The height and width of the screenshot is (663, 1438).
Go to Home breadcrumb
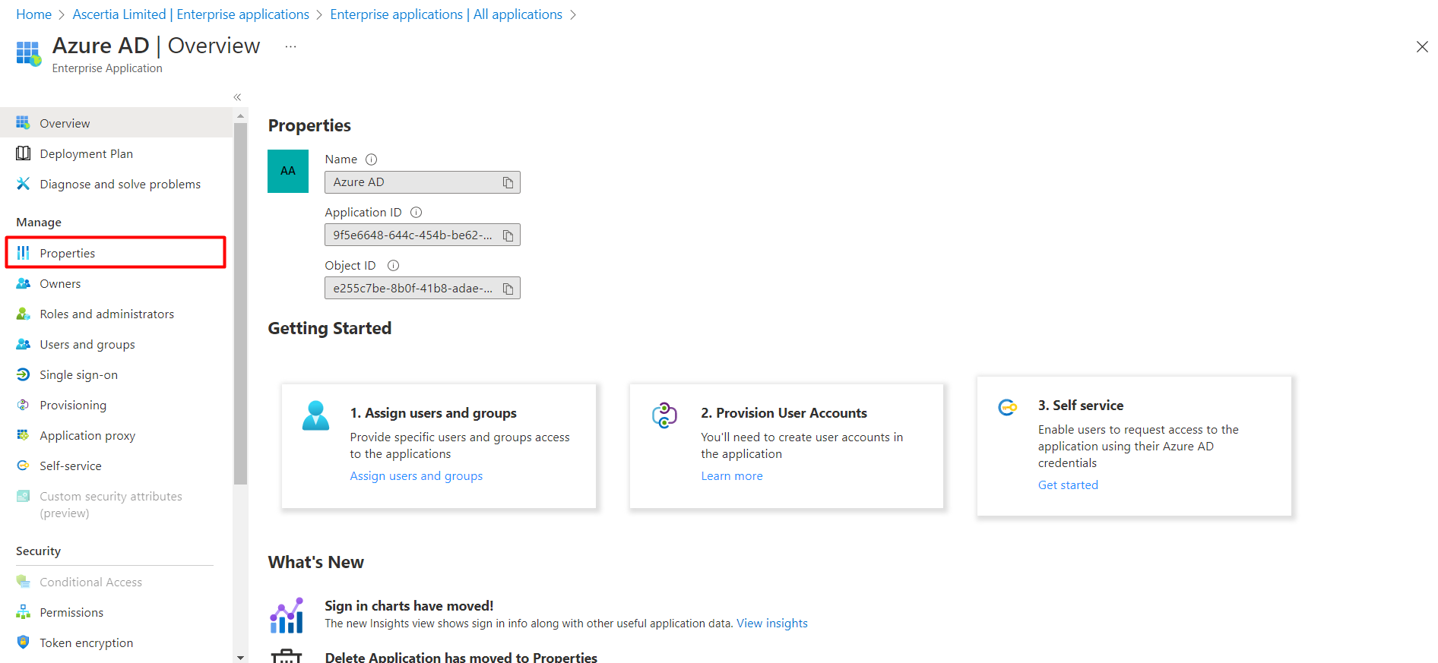click(34, 14)
